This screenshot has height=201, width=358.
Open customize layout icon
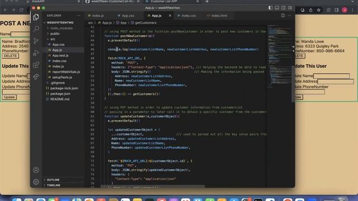click(x=290, y=8)
